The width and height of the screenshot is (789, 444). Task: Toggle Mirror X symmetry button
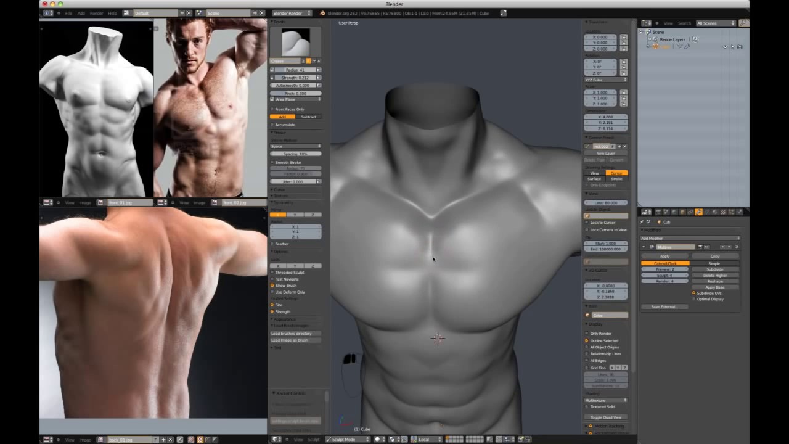(278, 215)
